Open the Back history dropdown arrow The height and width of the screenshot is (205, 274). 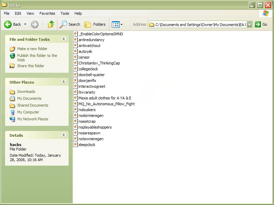coord(25,24)
